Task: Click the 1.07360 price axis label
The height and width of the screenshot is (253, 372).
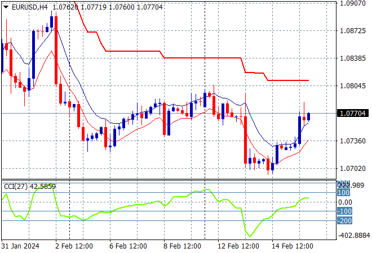Action: pos(352,141)
